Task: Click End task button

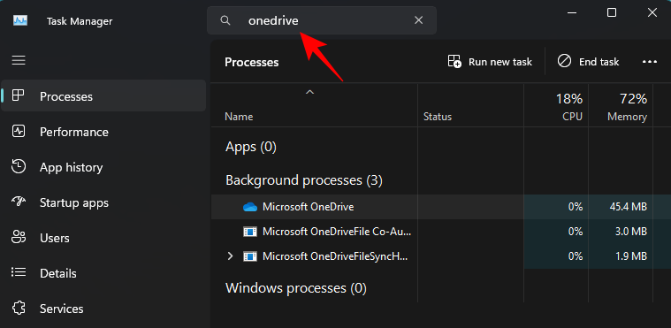Action: 589,62
